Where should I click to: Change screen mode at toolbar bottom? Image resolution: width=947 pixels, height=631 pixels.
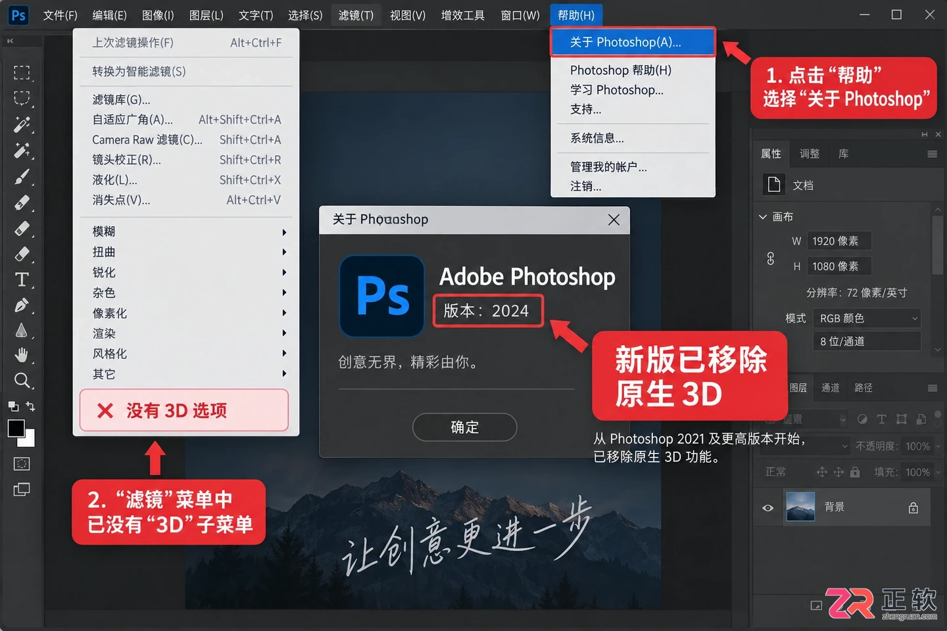pyautogui.click(x=22, y=490)
